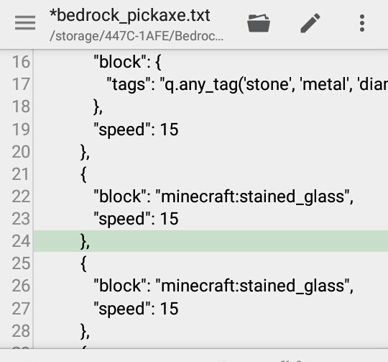
Task: Place cursor in tags q.any_tag line
Action: [247, 84]
